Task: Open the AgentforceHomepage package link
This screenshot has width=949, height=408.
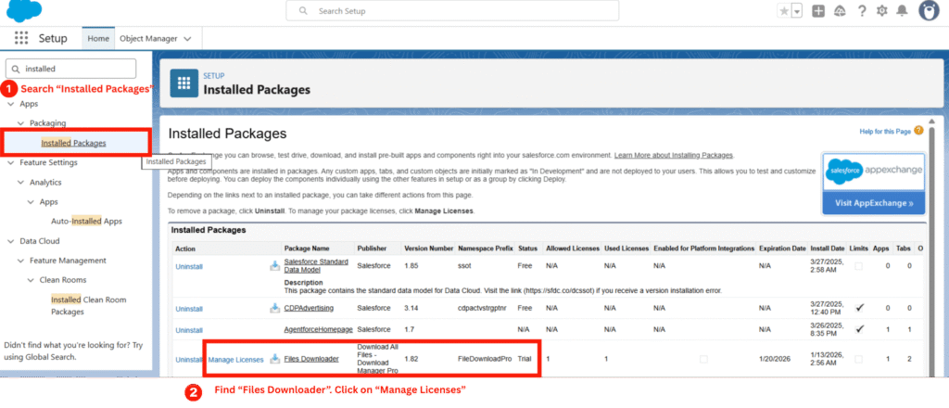Action: click(319, 330)
